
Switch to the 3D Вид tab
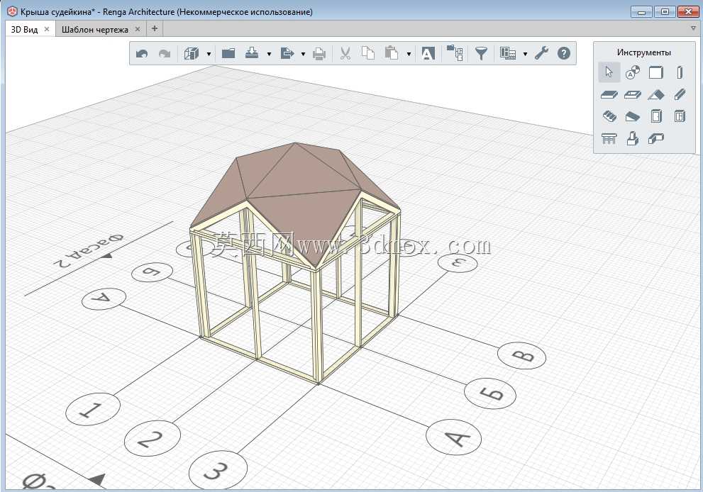tap(25, 30)
